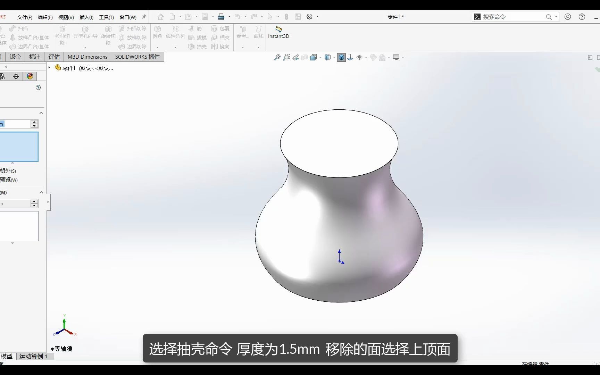
Task: Click the 线性阵列 (Linear Pattern) tool
Action: [175, 33]
